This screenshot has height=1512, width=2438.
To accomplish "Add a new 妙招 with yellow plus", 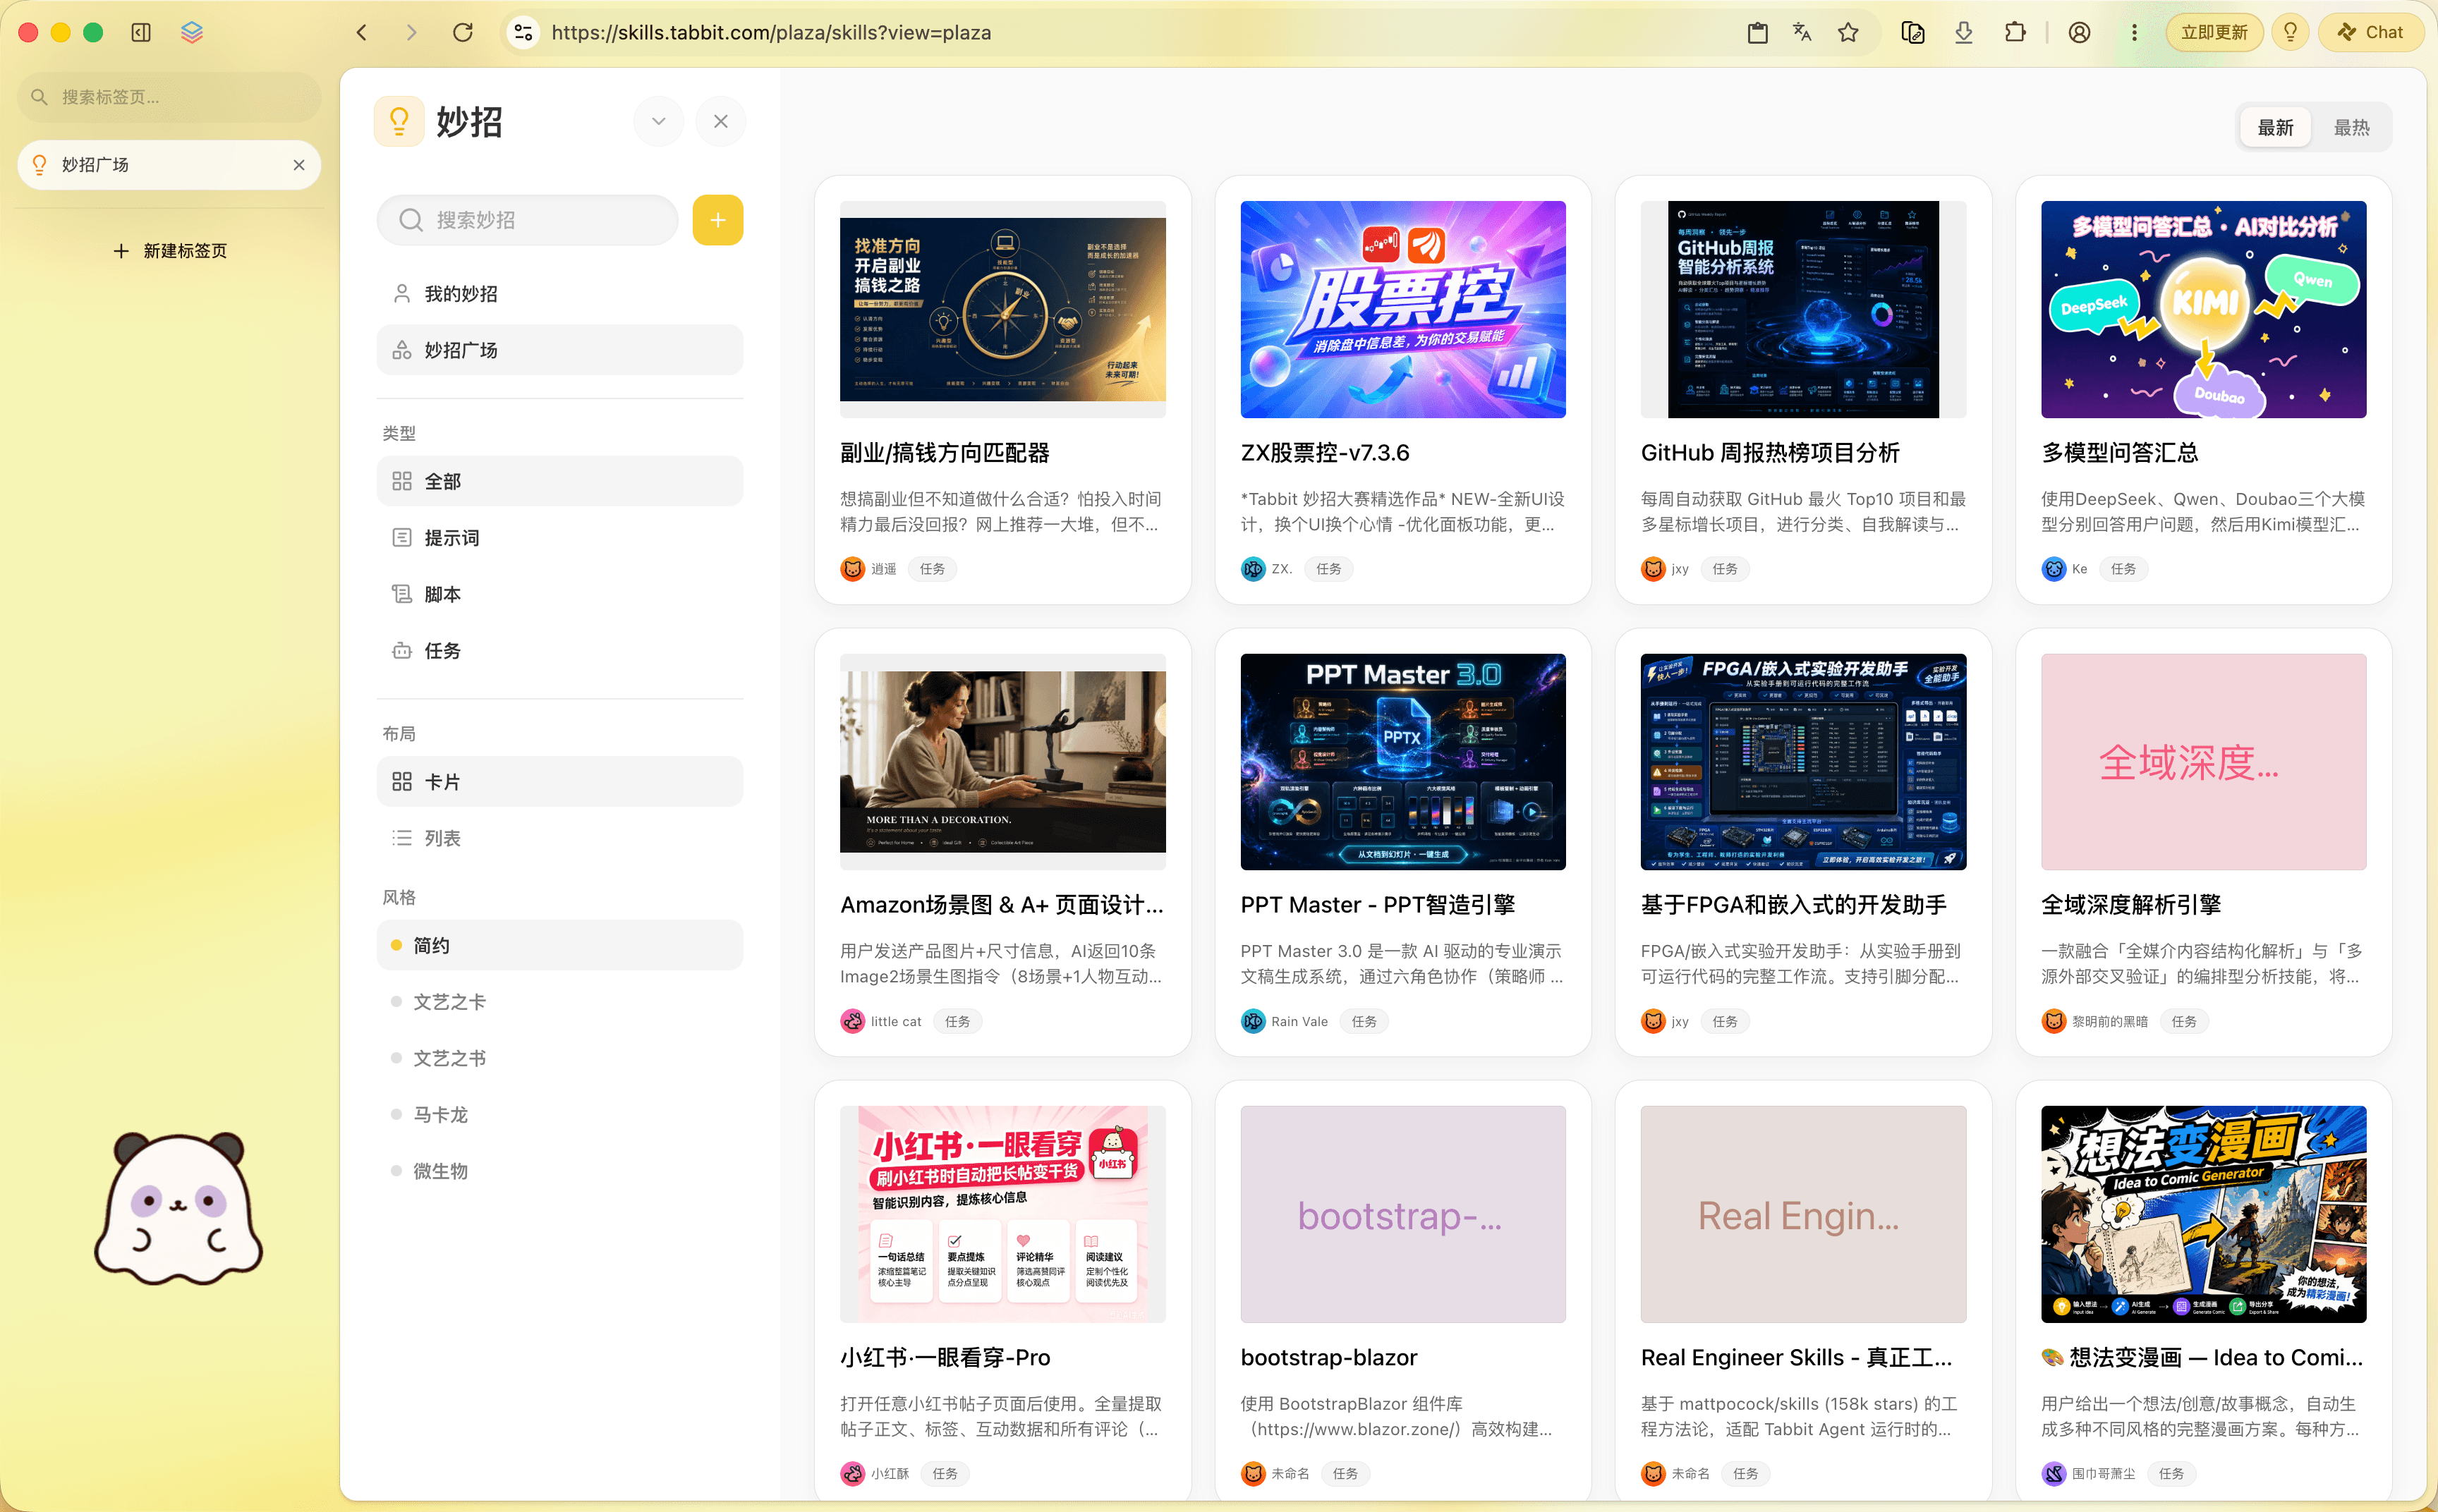I will pos(718,220).
